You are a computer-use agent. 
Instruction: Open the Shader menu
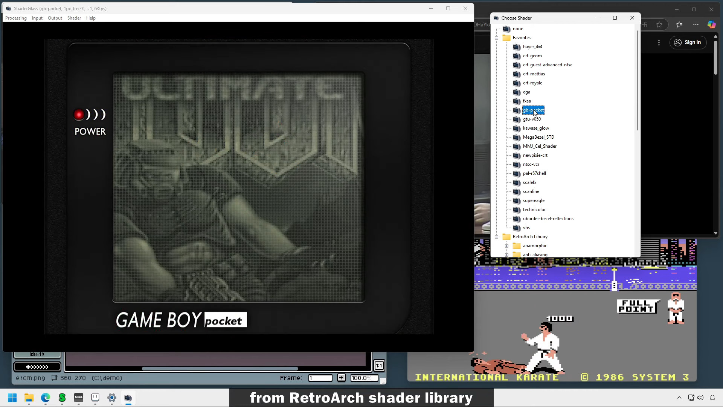[x=74, y=18]
